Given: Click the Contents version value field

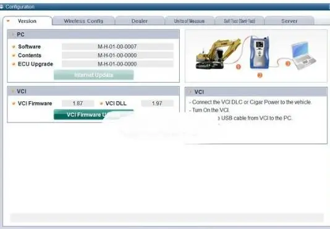Looking at the screenshot, I should 117,56.
